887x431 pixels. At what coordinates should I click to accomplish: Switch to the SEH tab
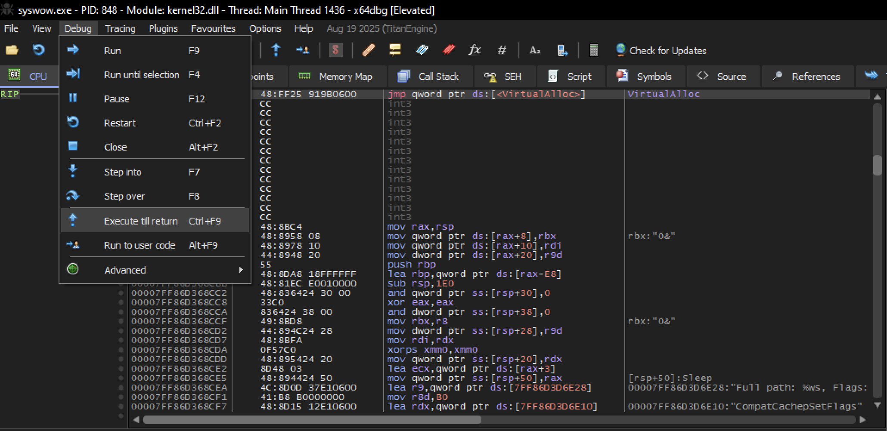click(505, 76)
